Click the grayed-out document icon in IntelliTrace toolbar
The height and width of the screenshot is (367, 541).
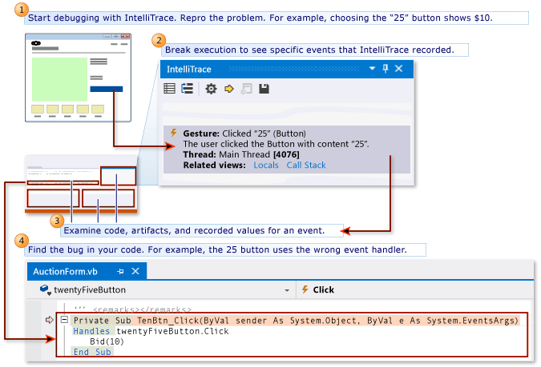click(x=246, y=89)
